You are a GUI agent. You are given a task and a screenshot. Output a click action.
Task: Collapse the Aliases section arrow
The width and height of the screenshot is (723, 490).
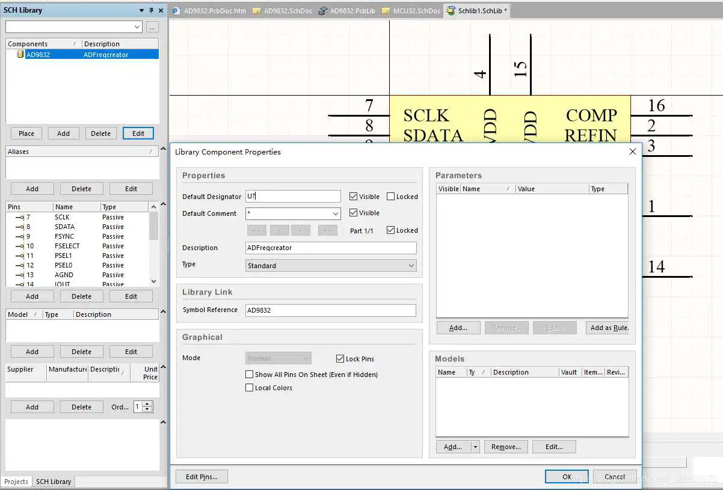163,149
